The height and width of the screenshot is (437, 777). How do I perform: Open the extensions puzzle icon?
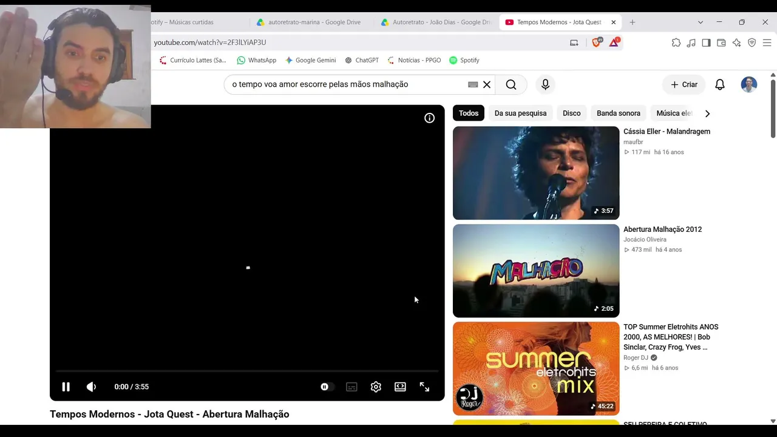(676, 42)
